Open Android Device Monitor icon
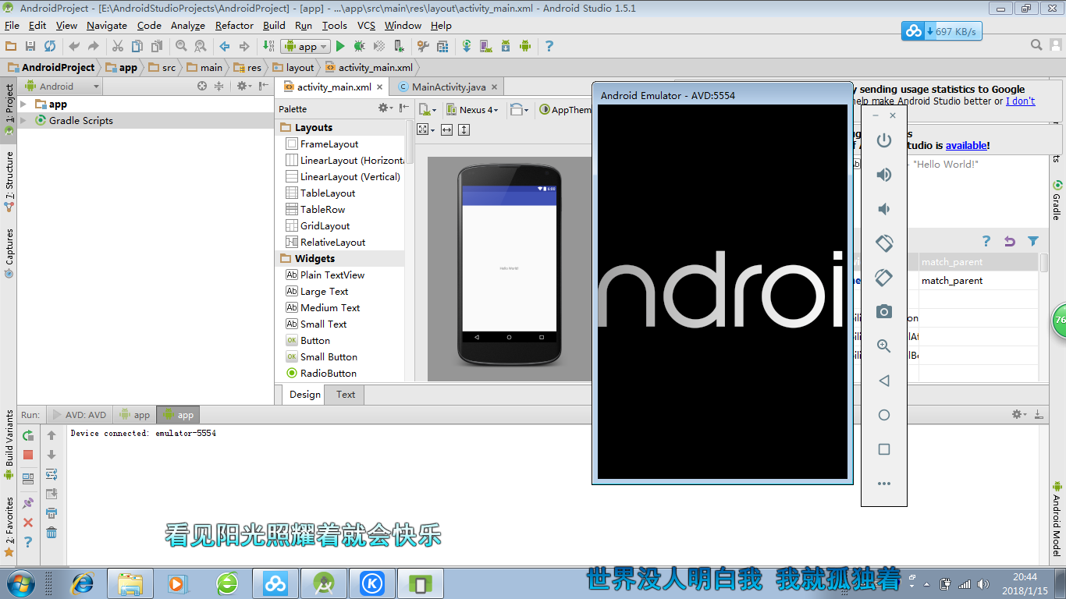1066x599 pixels. point(525,46)
